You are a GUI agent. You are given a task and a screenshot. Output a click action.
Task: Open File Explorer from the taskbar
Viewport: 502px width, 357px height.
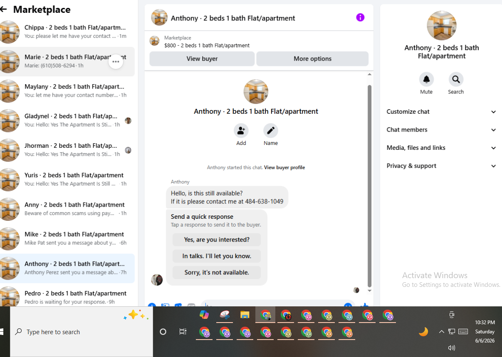[245, 315]
